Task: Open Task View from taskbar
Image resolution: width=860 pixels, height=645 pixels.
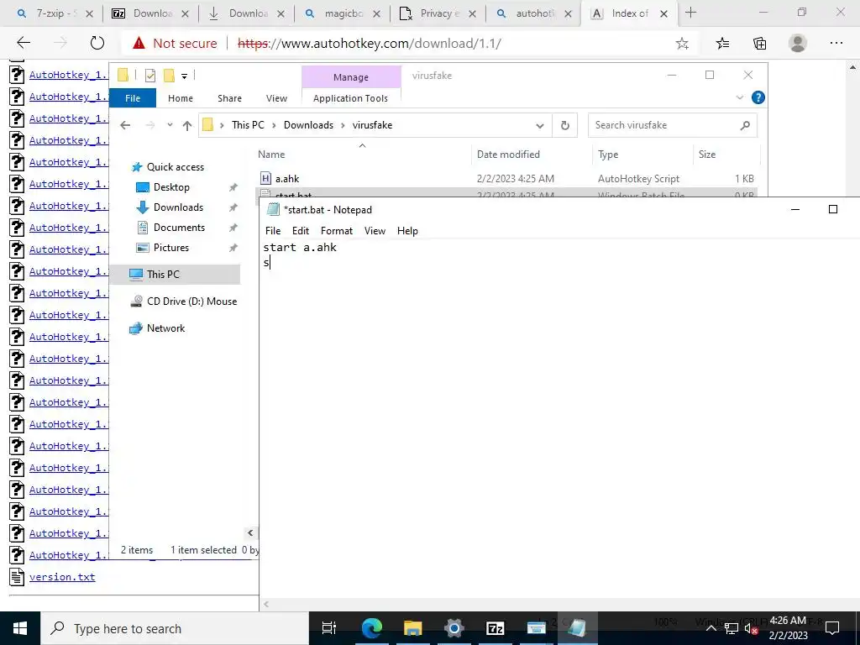Action: coord(329,628)
